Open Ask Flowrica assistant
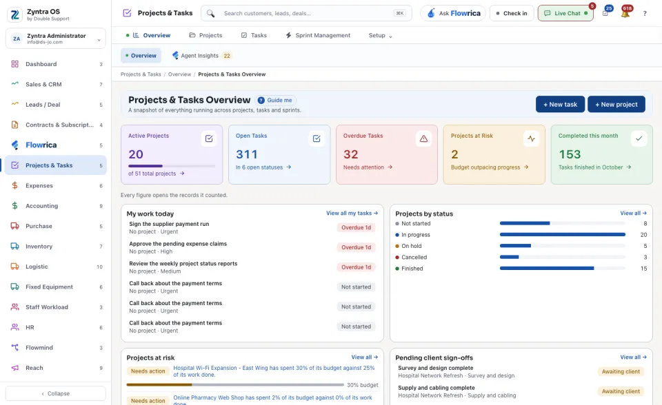Viewport: 662px width, 405px height. pos(453,14)
